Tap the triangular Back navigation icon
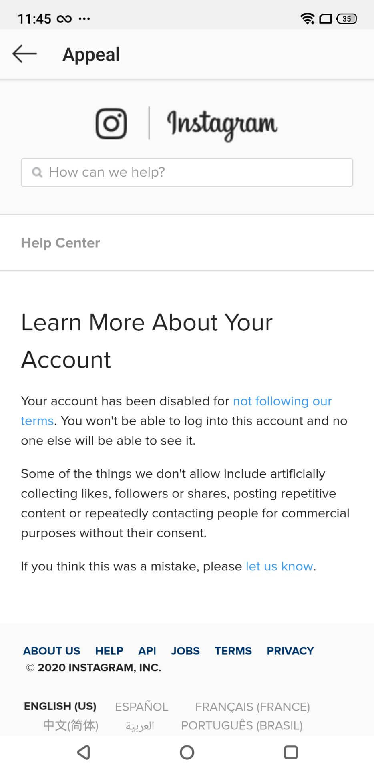Image resolution: width=374 pixels, height=769 pixels. [x=83, y=753]
